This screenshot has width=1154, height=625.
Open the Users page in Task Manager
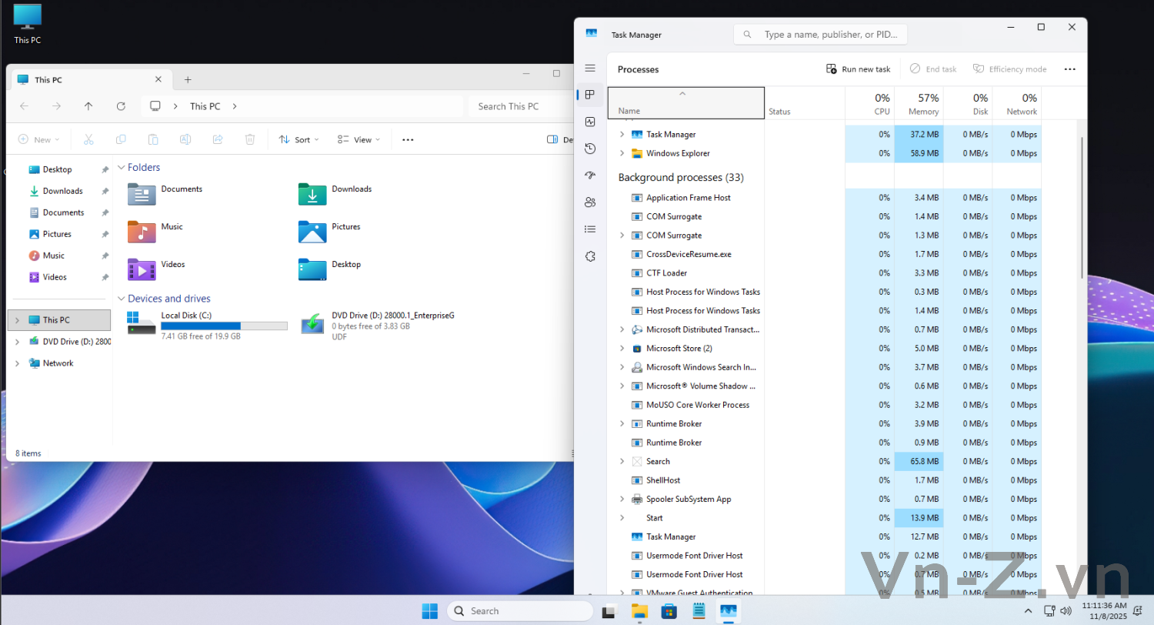[x=590, y=202]
